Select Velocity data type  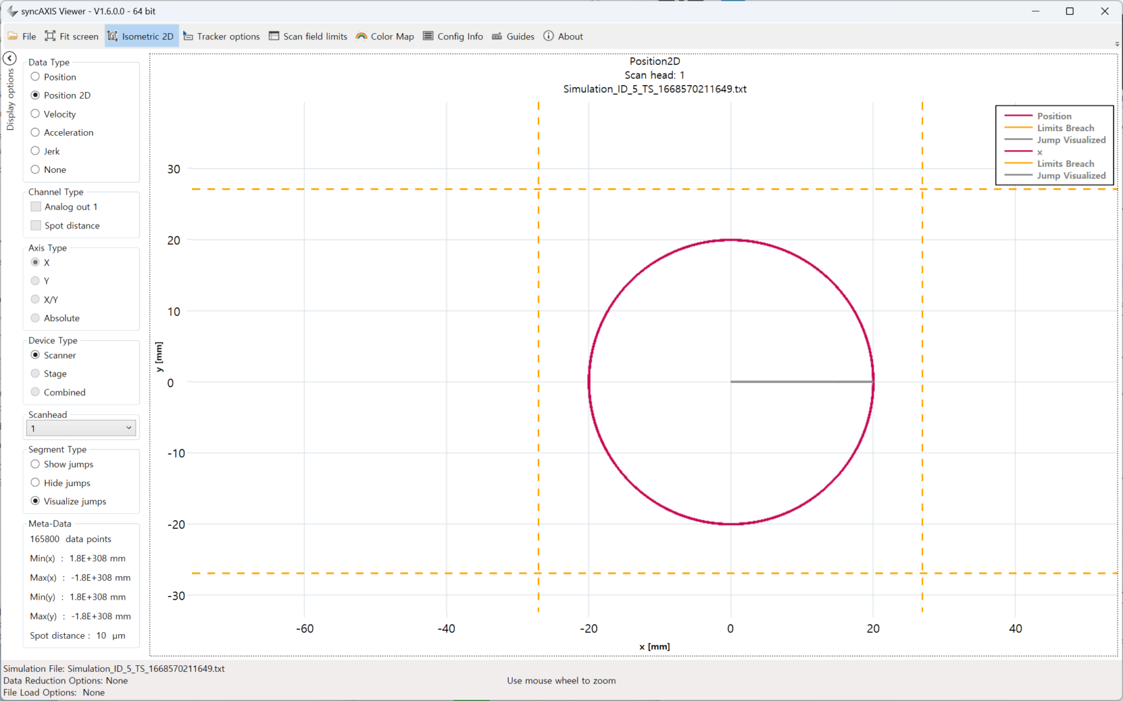(35, 114)
